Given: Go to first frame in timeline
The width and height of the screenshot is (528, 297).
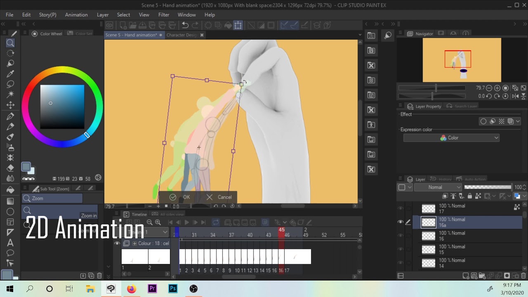Looking at the screenshot, I should (x=170, y=222).
